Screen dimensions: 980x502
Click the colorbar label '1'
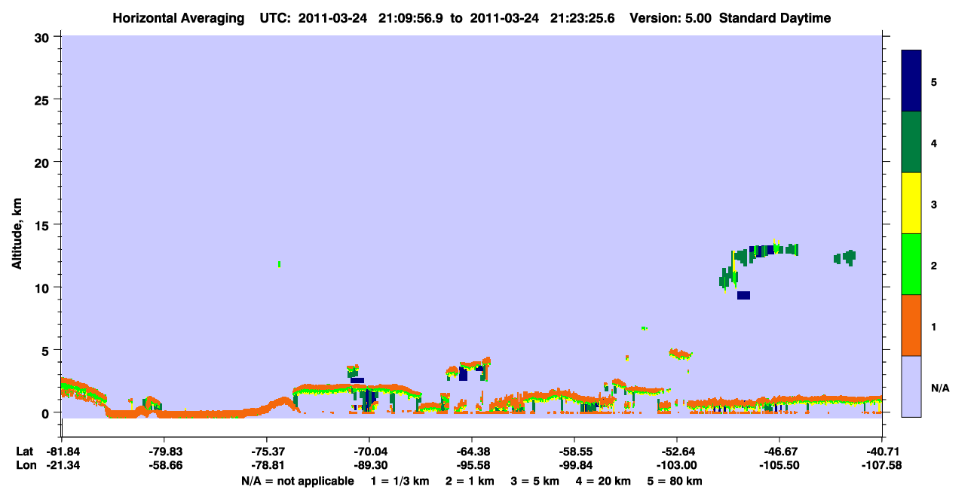934,326
